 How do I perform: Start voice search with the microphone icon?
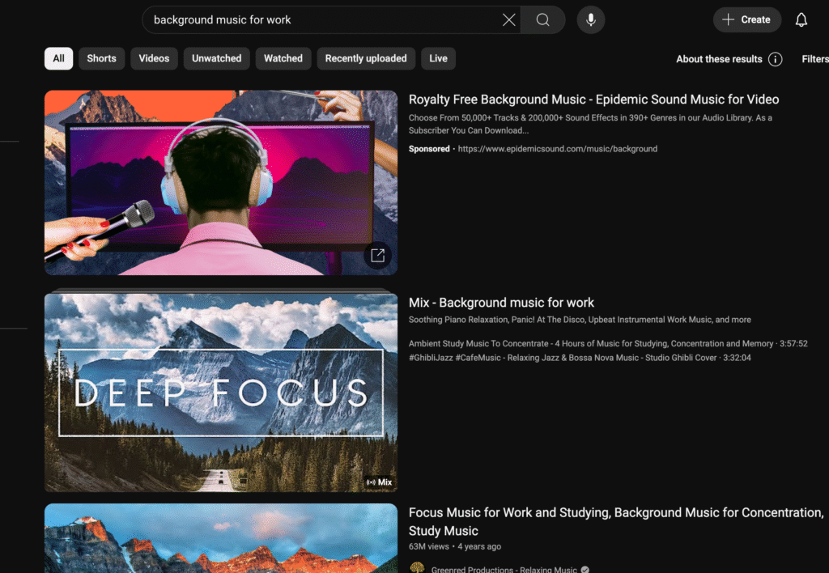coord(590,20)
